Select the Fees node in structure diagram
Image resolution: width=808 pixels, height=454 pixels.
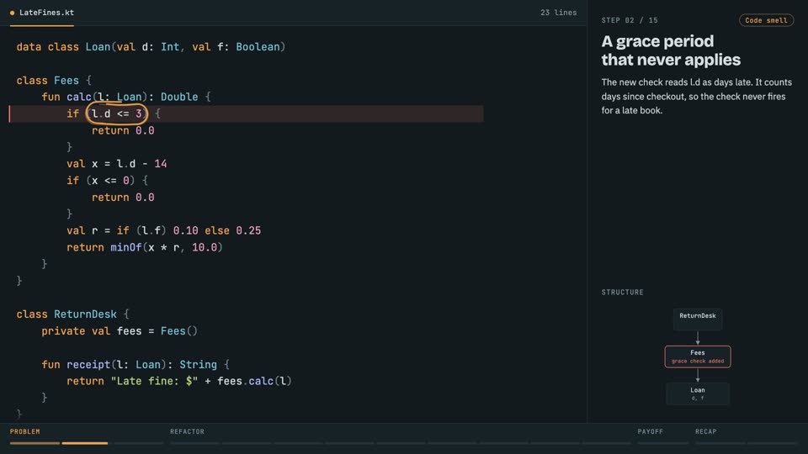coord(697,356)
